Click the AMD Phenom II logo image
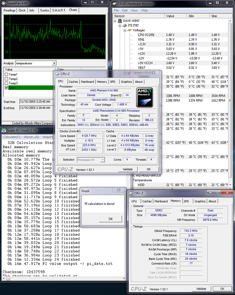235x295 pixels. (x=144, y=98)
